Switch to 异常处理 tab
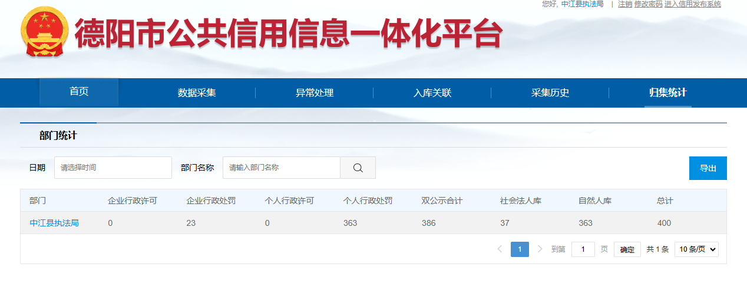The height and width of the screenshot is (287, 747). 315,93
